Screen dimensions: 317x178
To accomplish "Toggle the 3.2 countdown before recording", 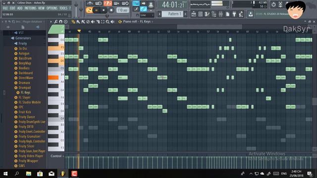I will click(x=107, y=3).
